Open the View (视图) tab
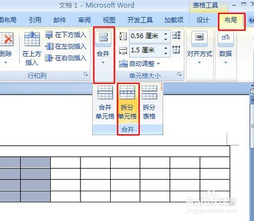The width and height of the screenshot is (254, 221). point(109,20)
